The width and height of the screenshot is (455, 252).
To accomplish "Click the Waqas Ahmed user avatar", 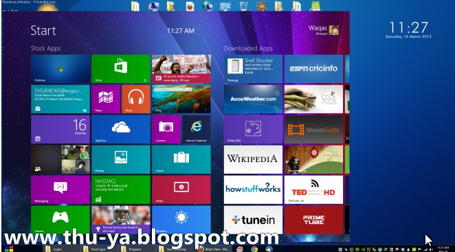I will click(x=334, y=30).
